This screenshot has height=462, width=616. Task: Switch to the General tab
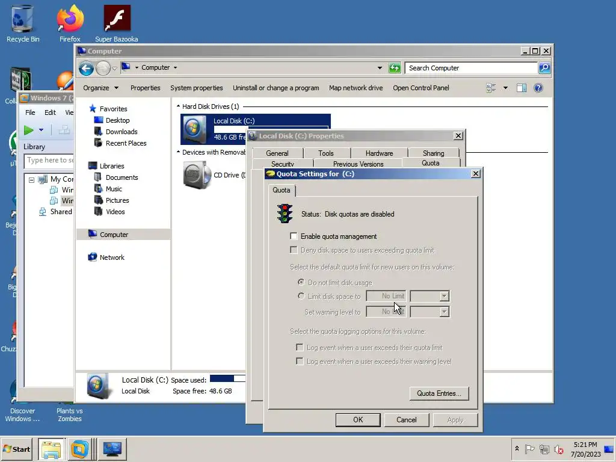point(277,153)
